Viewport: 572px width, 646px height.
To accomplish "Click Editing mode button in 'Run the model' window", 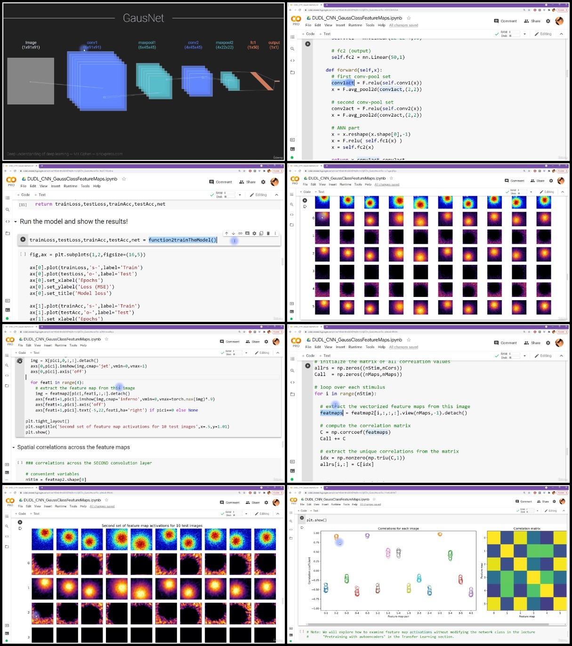I will pos(258,195).
